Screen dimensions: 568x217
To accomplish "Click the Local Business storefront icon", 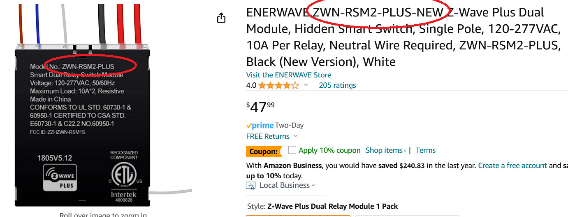I will coord(250,185).
